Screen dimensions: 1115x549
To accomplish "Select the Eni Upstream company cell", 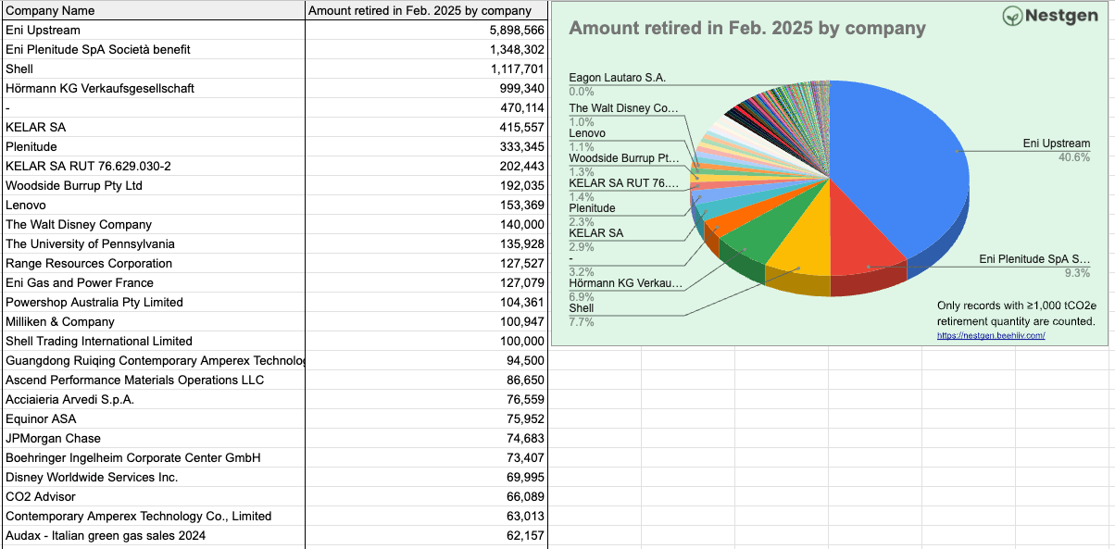I will [153, 31].
